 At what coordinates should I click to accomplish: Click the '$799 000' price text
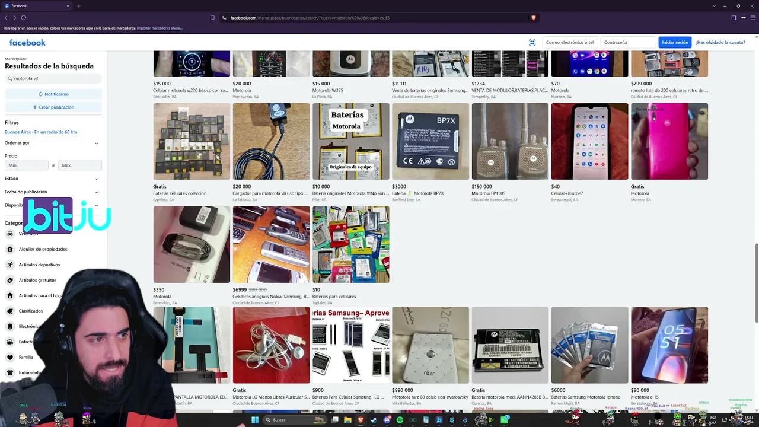pos(642,84)
